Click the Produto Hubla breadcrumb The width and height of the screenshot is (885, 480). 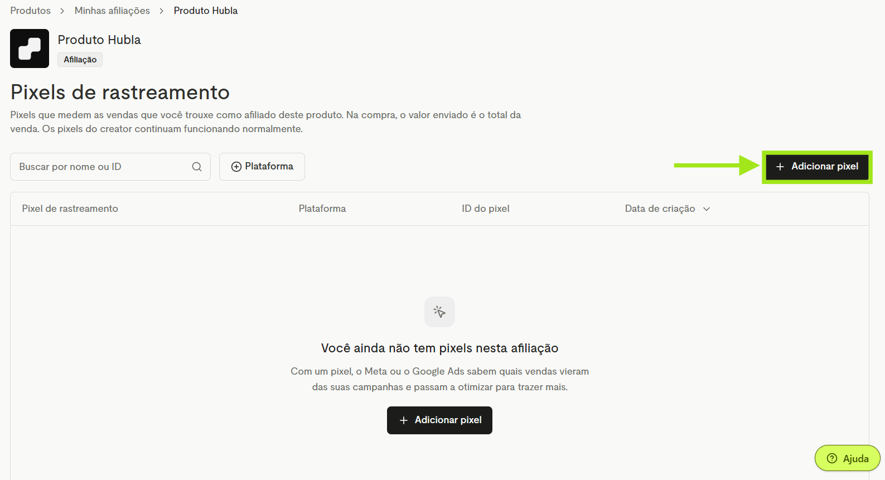(x=206, y=11)
